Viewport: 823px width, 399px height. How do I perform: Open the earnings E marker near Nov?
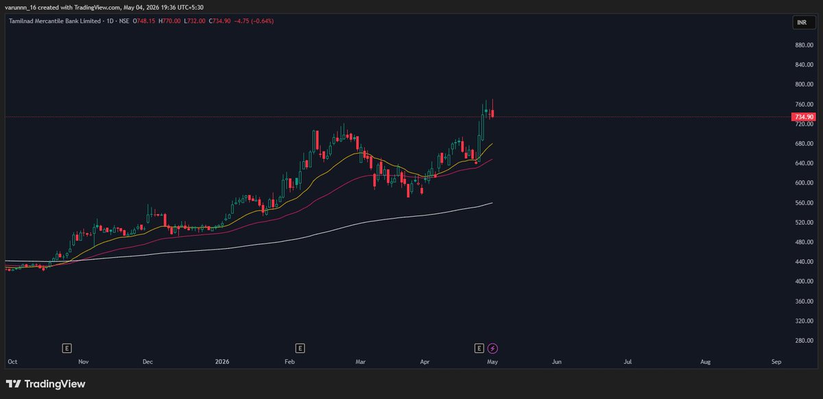tap(67, 348)
